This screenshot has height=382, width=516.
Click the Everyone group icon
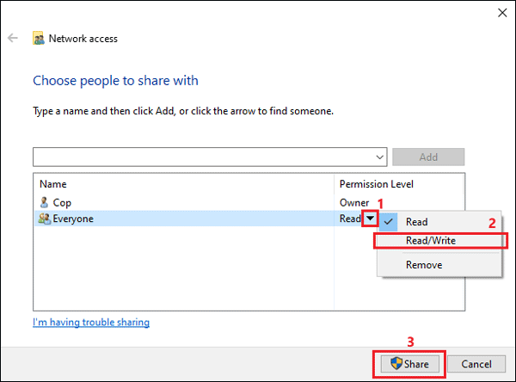pyautogui.click(x=45, y=219)
